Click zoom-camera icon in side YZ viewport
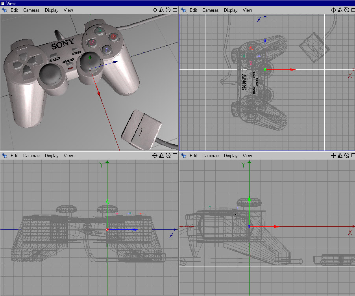355x296 pixels. pyautogui.click(x=161, y=155)
